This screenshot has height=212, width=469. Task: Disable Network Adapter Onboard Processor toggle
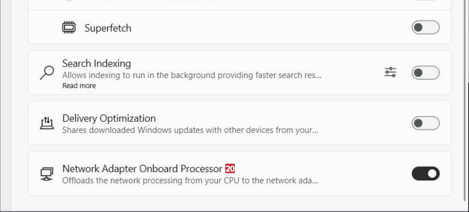pos(425,174)
